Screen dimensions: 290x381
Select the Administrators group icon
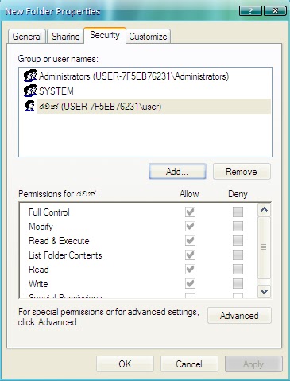point(30,76)
